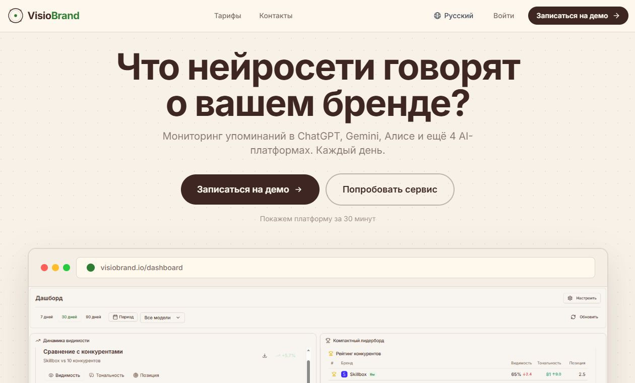Open the Контакты page
This screenshot has width=635, height=383.
(x=276, y=16)
